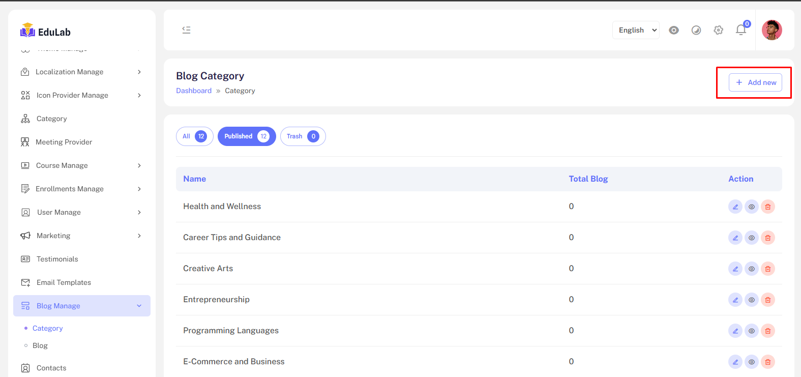Open settings gear in top header
Screen dimensions: 801x377
pos(718,30)
